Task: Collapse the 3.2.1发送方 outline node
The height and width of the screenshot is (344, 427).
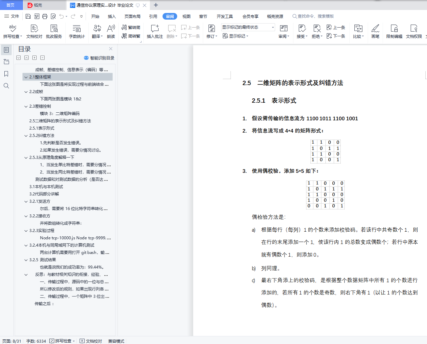Action: coord(26,201)
